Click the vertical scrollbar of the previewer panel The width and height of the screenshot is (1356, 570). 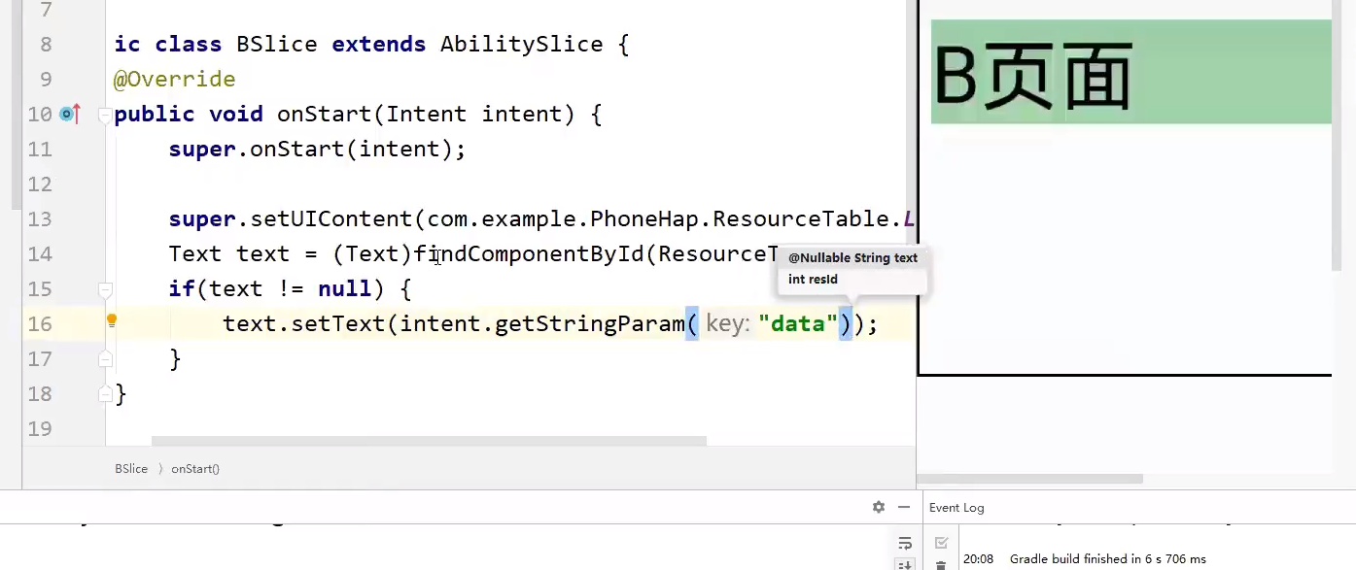click(1339, 136)
